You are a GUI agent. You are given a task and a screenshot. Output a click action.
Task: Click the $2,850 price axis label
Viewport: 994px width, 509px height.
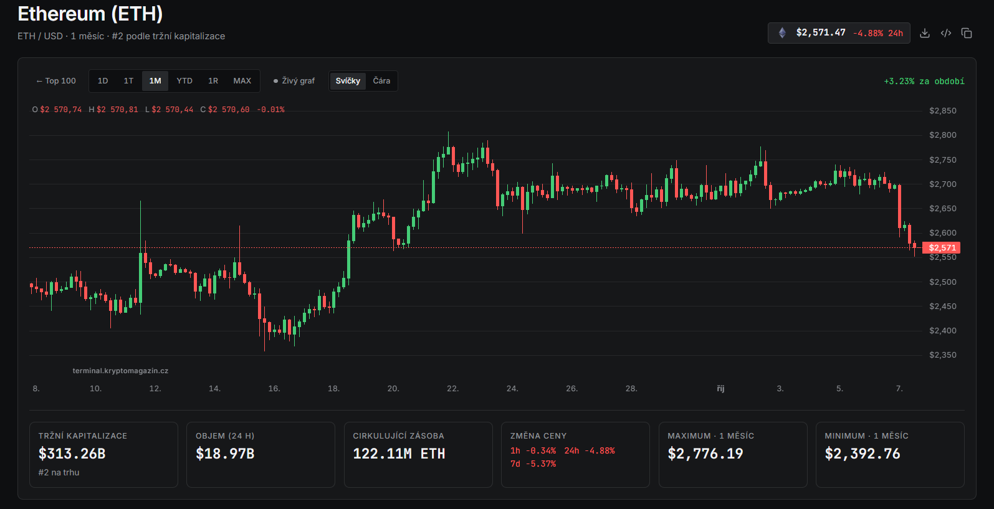click(x=942, y=111)
